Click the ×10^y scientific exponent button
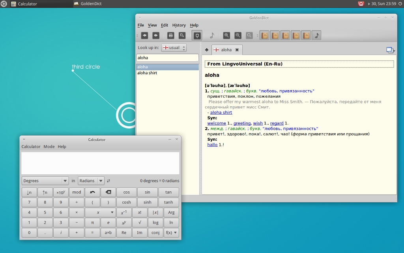This screenshot has height=253, width=404. [61, 192]
